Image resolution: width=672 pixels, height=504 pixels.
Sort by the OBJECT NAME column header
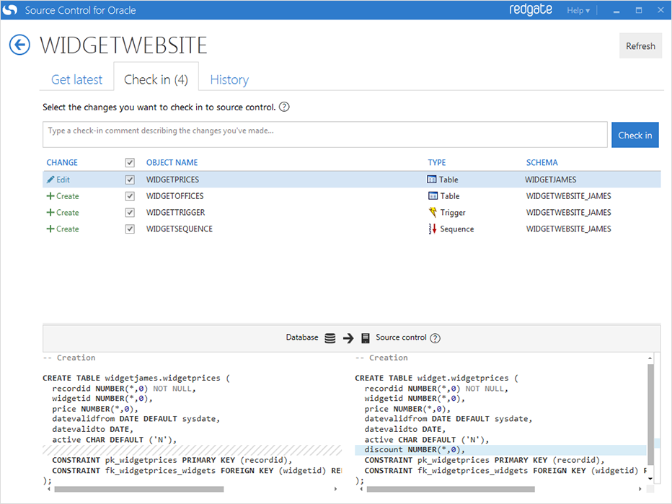172,162
